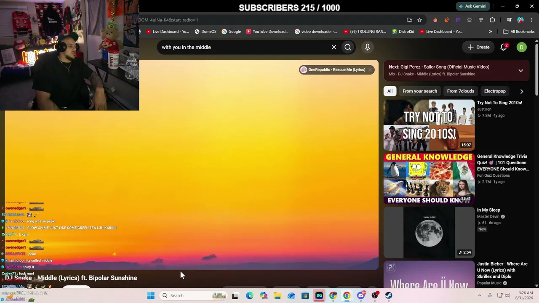The height and width of the screenshot is (303, 539).
Task: Open the General Knowledge Trivia Quiz thumbnail
Action: tap(429, 178)
